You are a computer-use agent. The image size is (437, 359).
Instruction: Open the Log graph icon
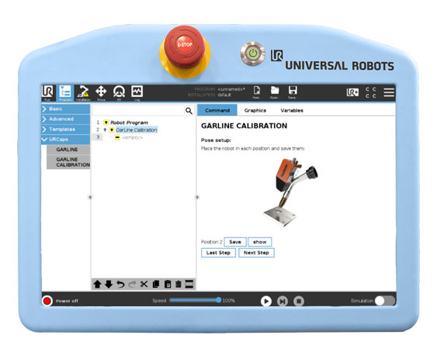click(x=137, y=93)
